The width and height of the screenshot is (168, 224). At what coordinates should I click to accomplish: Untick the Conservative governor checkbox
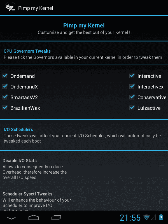pos(132,97)
